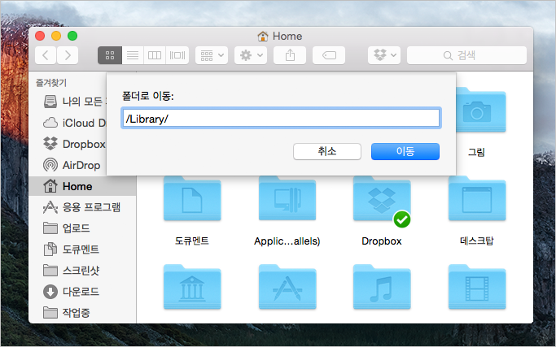Select the Movies folder with film icon
The height and width of the screenshot is (347, 556).
(x=477, y=287)
